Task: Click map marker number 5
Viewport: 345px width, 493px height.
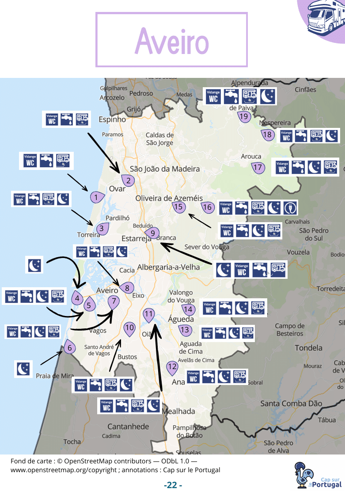Action: pyautogui.click(x=90, y=304)
